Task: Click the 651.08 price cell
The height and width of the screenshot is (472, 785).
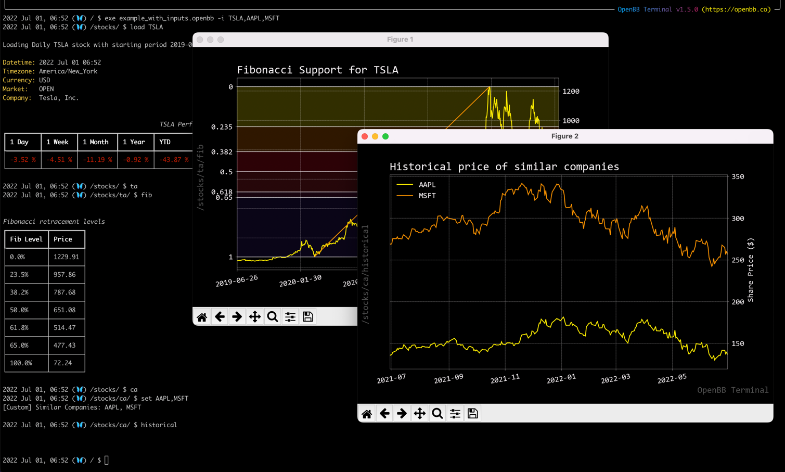Action: pyautogui.click(x=67, y=310)
